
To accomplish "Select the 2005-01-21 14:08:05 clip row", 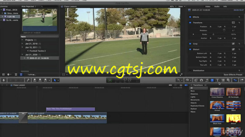I will [40, 58].
